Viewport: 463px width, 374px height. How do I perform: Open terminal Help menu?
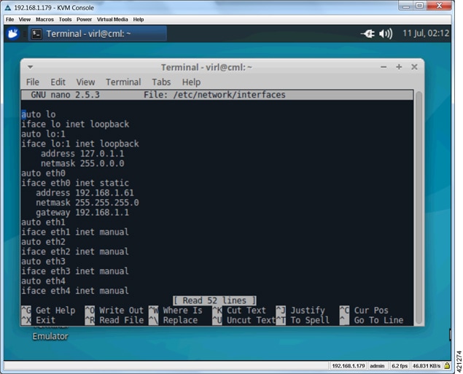(191, 82)
